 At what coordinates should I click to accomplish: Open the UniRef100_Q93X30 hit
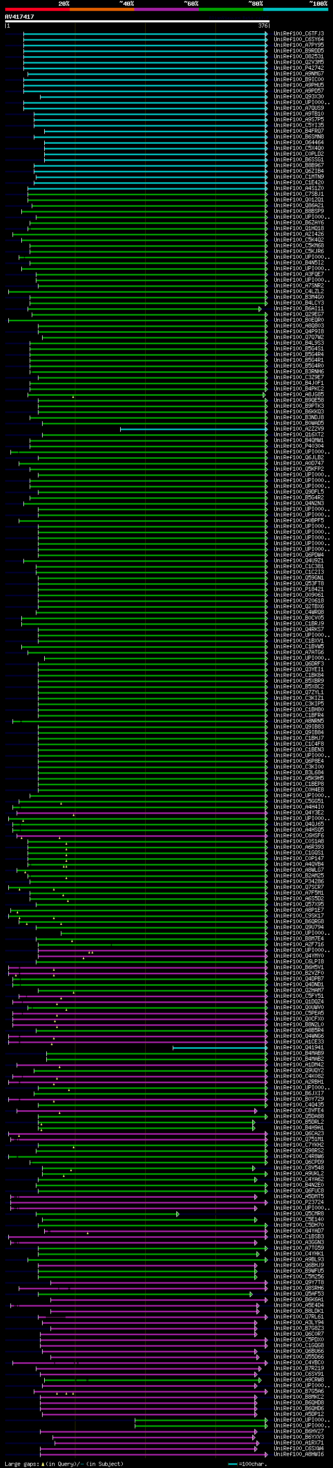(x=298, y=97)
